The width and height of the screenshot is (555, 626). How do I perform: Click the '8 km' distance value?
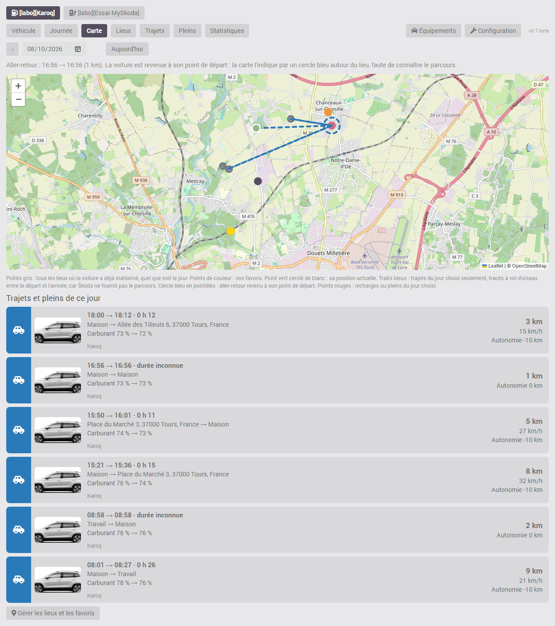(534, 471)
